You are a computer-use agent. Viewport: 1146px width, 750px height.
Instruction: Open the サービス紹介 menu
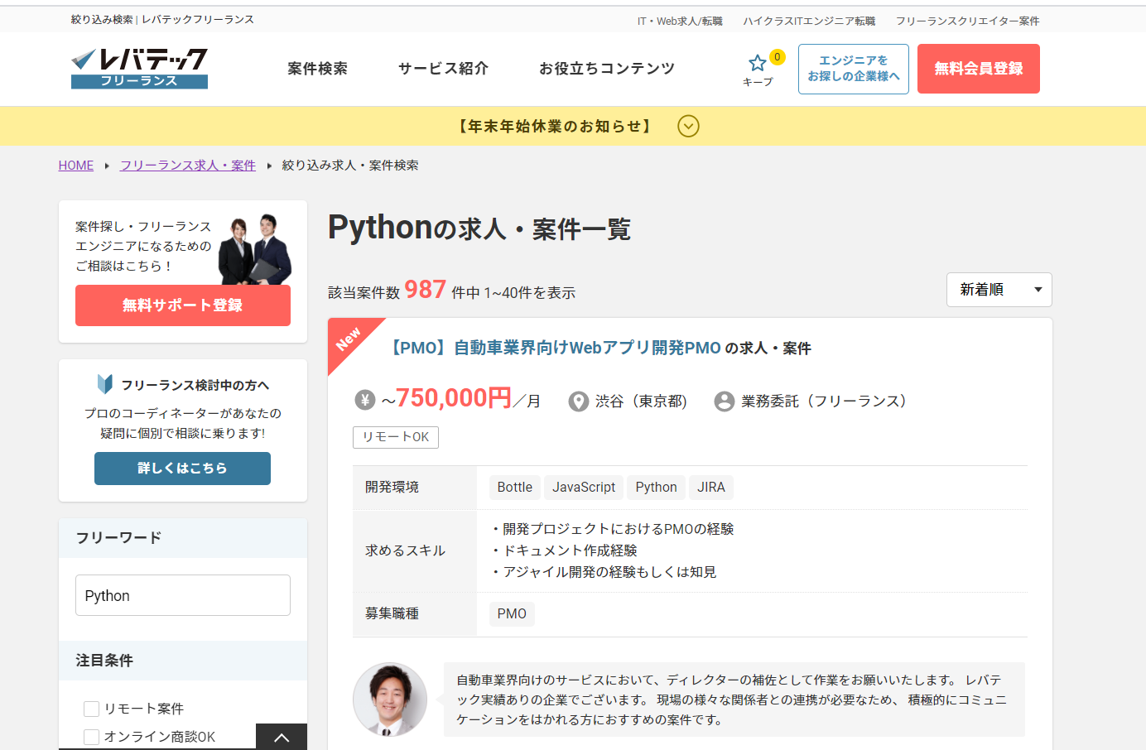pyautogui.click(x=443, y=69)
